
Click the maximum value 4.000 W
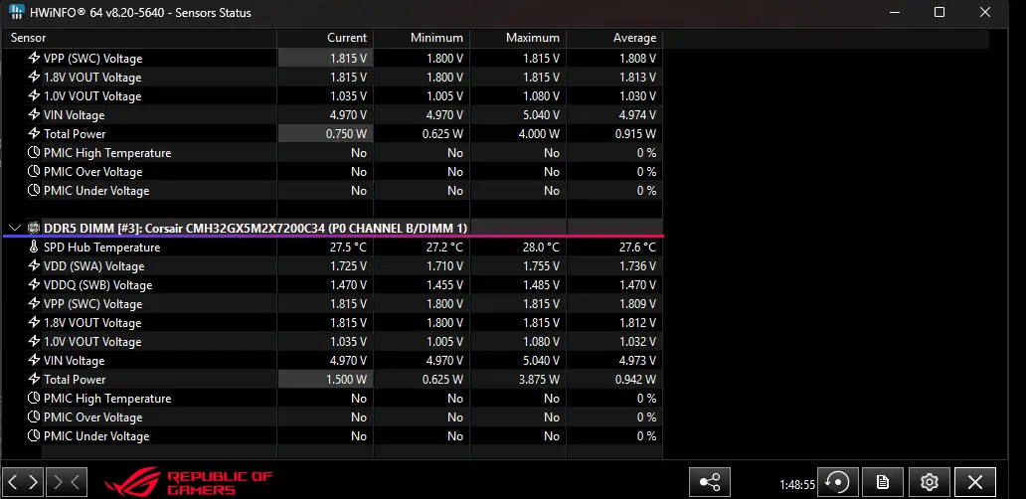click(539, 134)
